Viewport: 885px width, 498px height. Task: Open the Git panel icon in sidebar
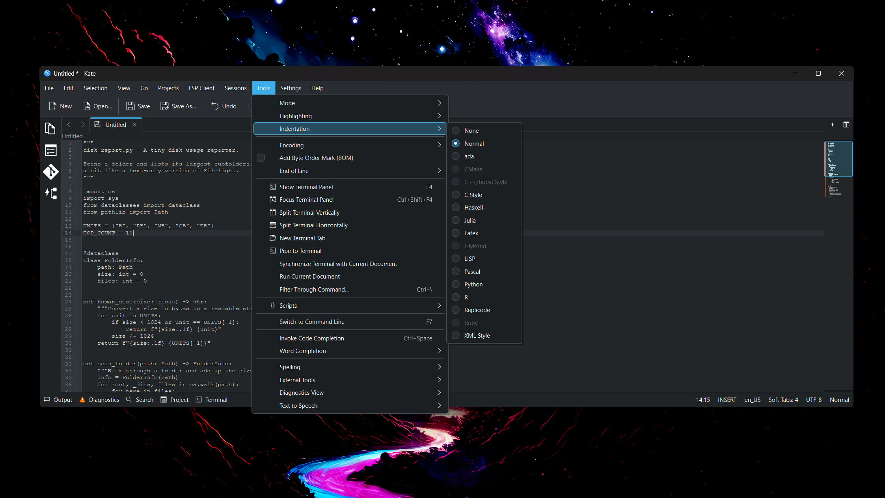50,172
